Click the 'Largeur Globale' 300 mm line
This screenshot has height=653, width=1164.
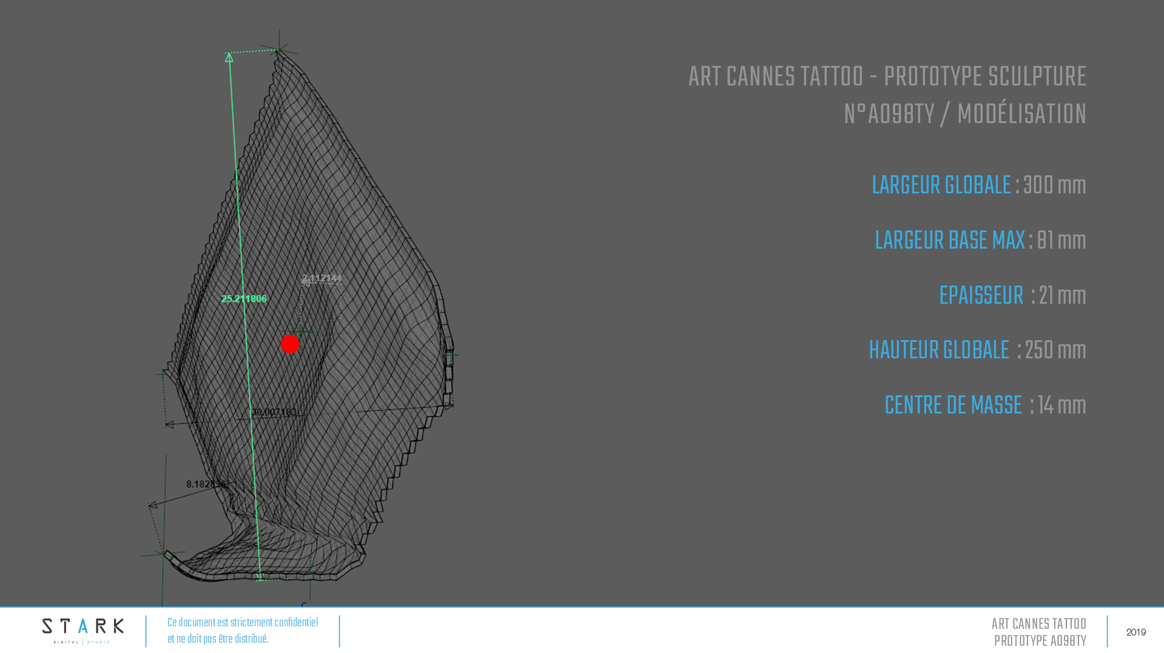click(x=978, y=186)
